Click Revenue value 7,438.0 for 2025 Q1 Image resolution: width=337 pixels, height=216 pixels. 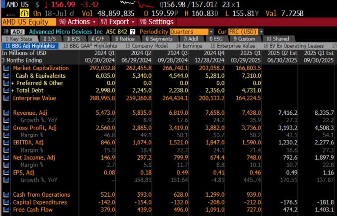(251, 113)
